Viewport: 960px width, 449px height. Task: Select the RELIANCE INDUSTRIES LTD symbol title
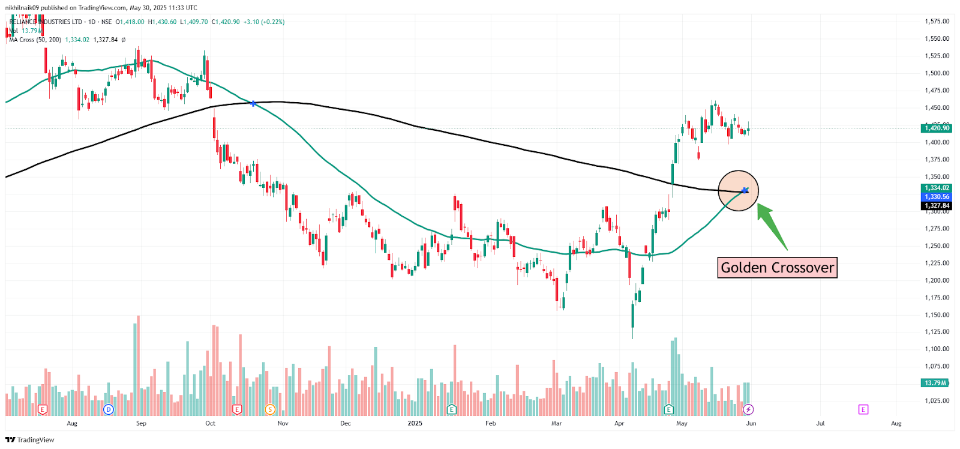(x=46, y=22)
